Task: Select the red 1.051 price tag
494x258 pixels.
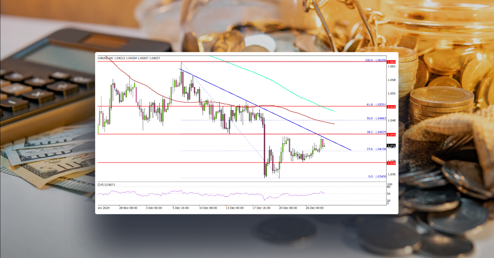Action: tap(391, 107)
